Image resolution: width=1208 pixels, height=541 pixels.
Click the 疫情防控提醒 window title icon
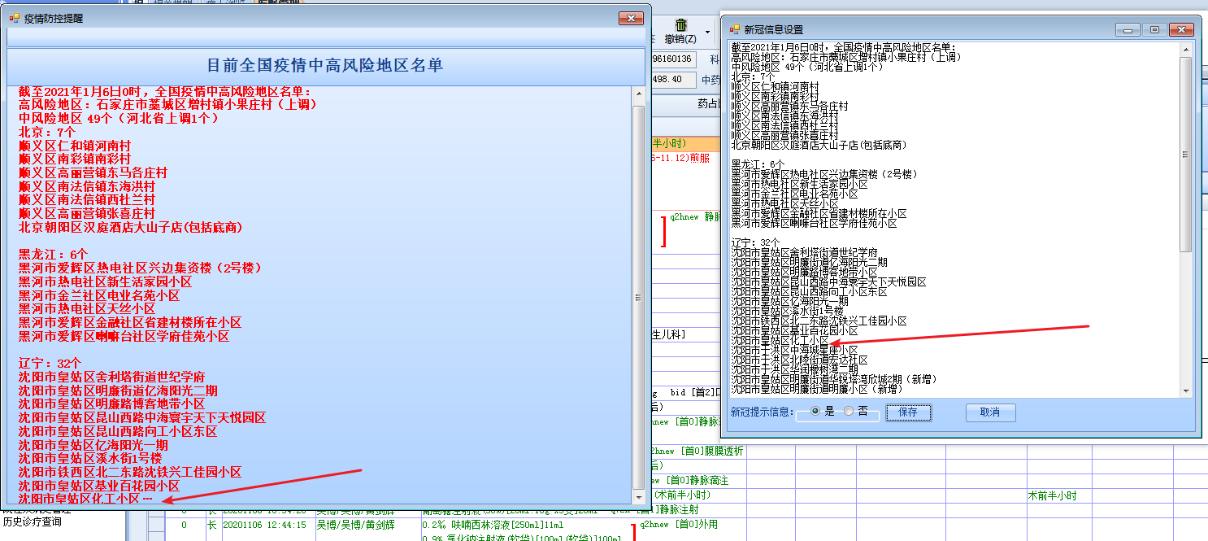[14, 17]
